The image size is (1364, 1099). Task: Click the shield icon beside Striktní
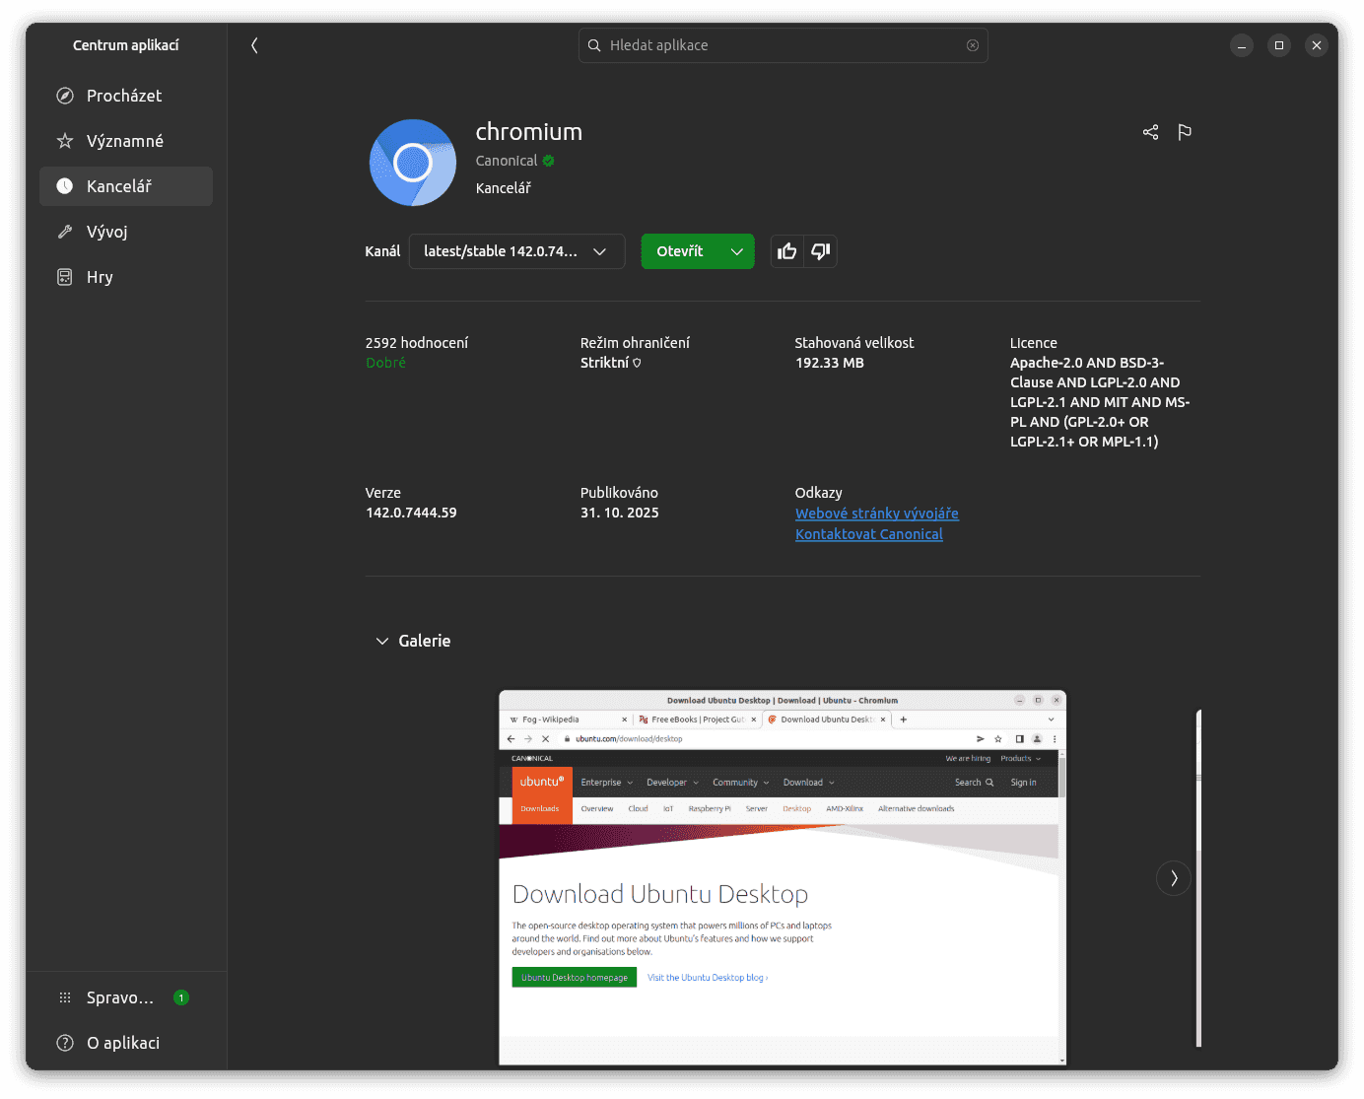pos(637,364)
